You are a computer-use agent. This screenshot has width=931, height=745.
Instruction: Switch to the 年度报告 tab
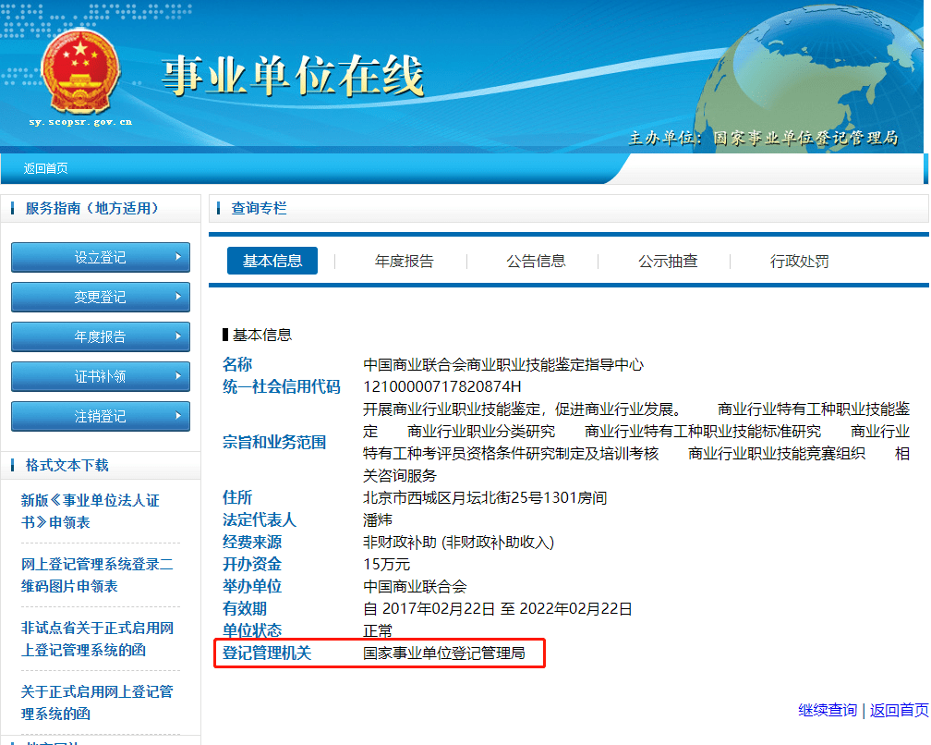click(x=405, y=261)
